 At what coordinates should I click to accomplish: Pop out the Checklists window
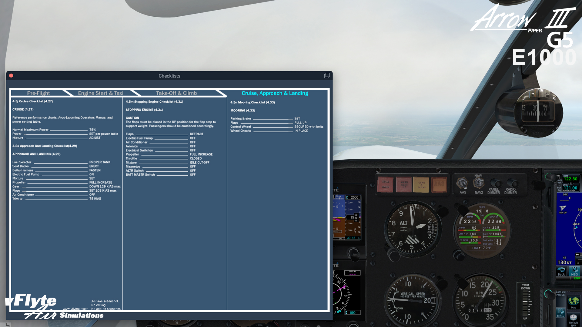coord(327,76)
